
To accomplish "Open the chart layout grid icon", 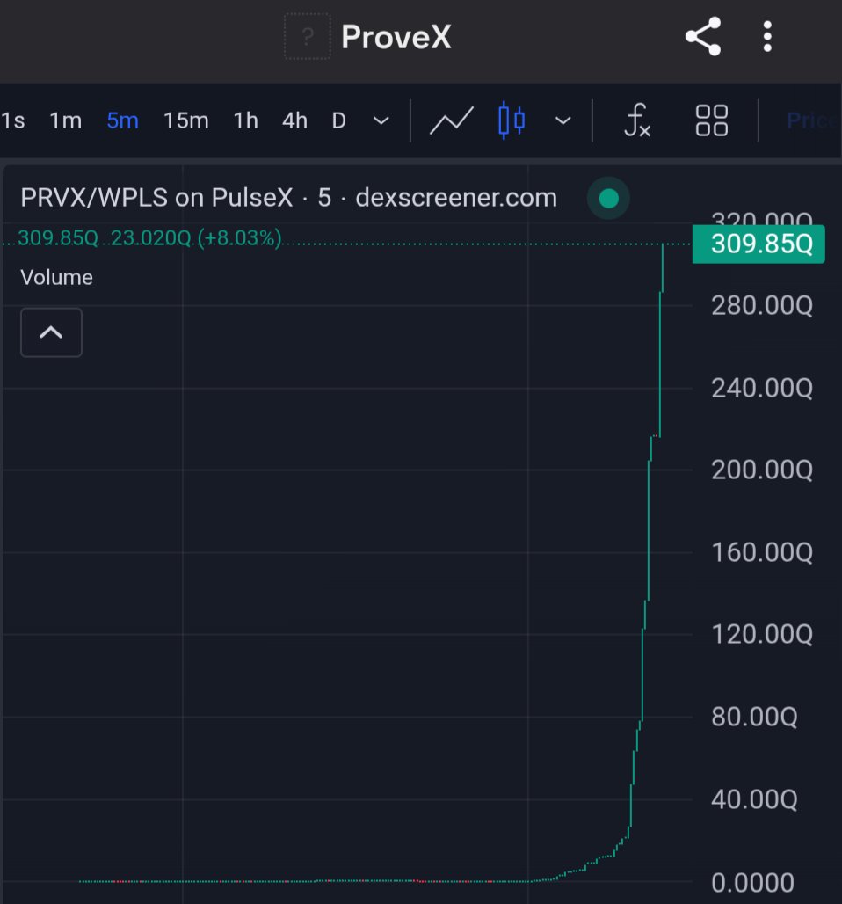I will [712, 120].
